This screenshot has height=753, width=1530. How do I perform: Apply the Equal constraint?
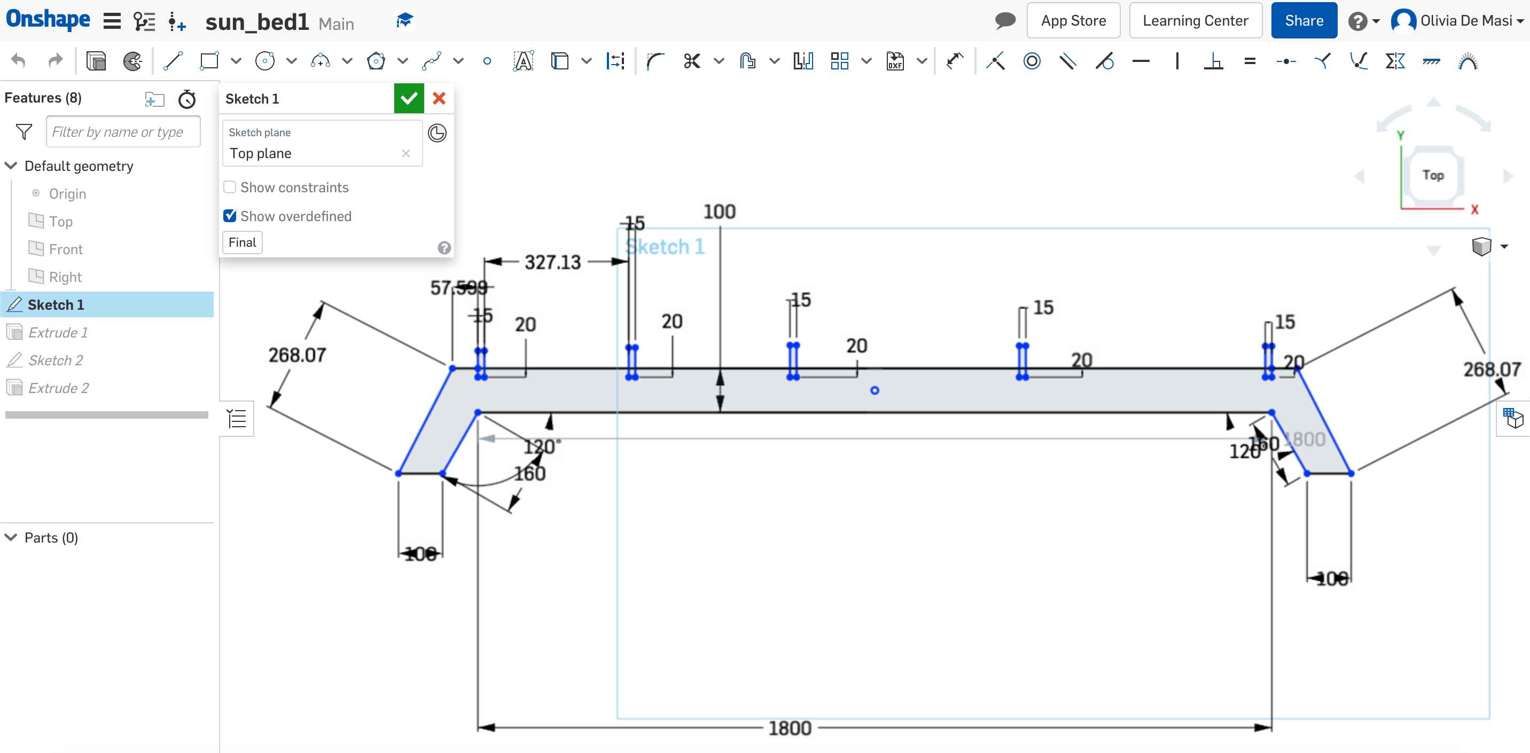pyautogui.click(x=1250, y=60)
